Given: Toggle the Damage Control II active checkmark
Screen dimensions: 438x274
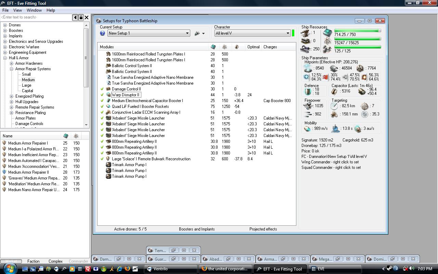Looking at the screenshot, I should (102, 89).
